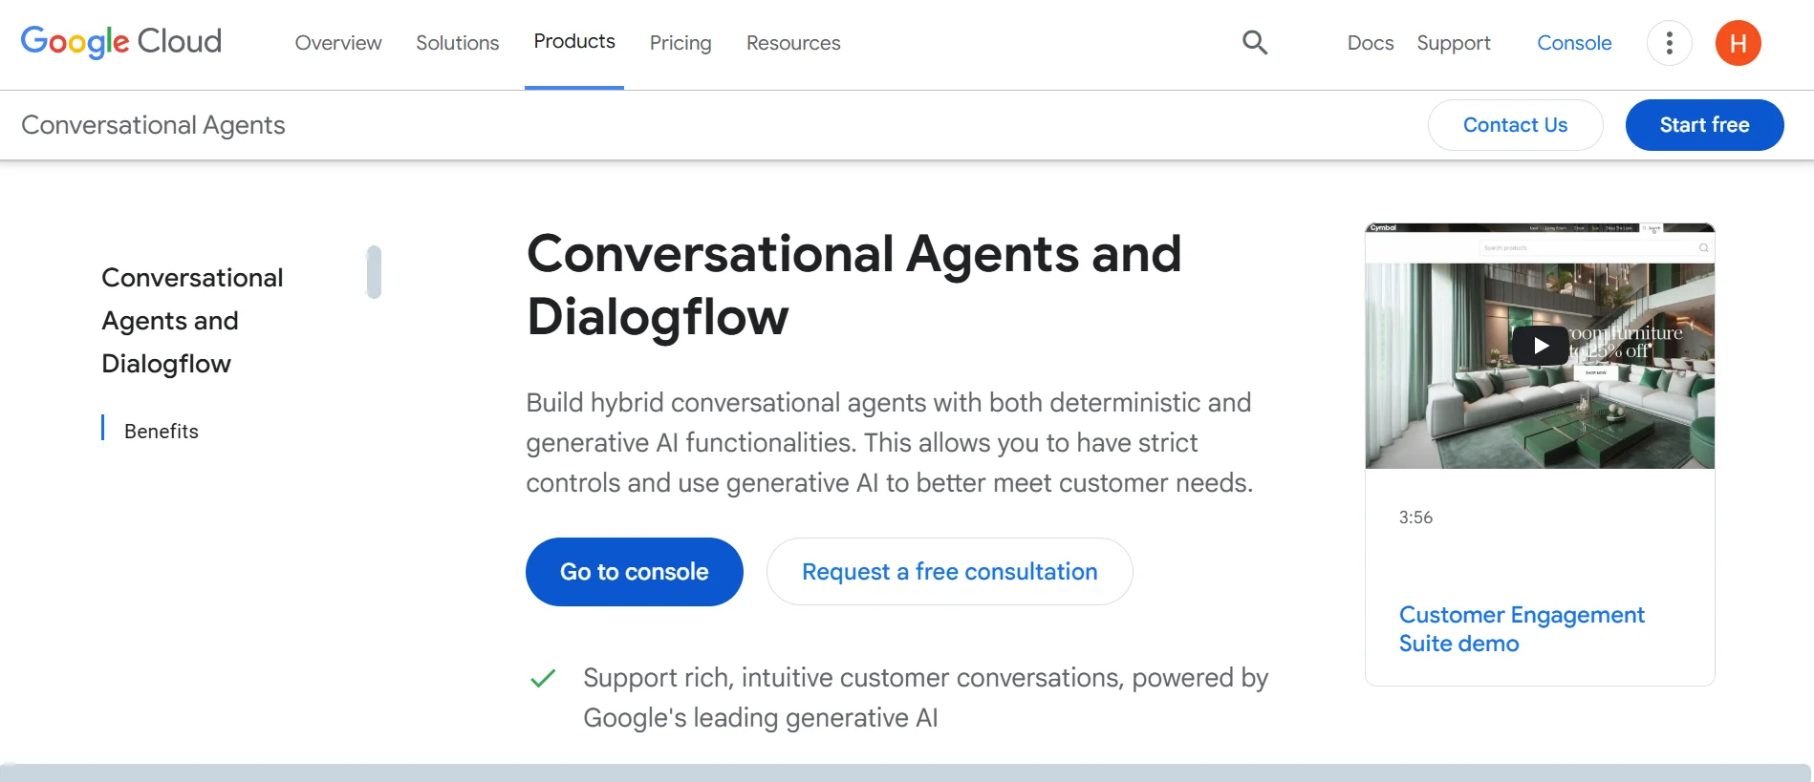Image resolution: width=1814 pixels, height=782 pixels.
Task: Go to Docs link
Action: click(x=1371, y=43)
